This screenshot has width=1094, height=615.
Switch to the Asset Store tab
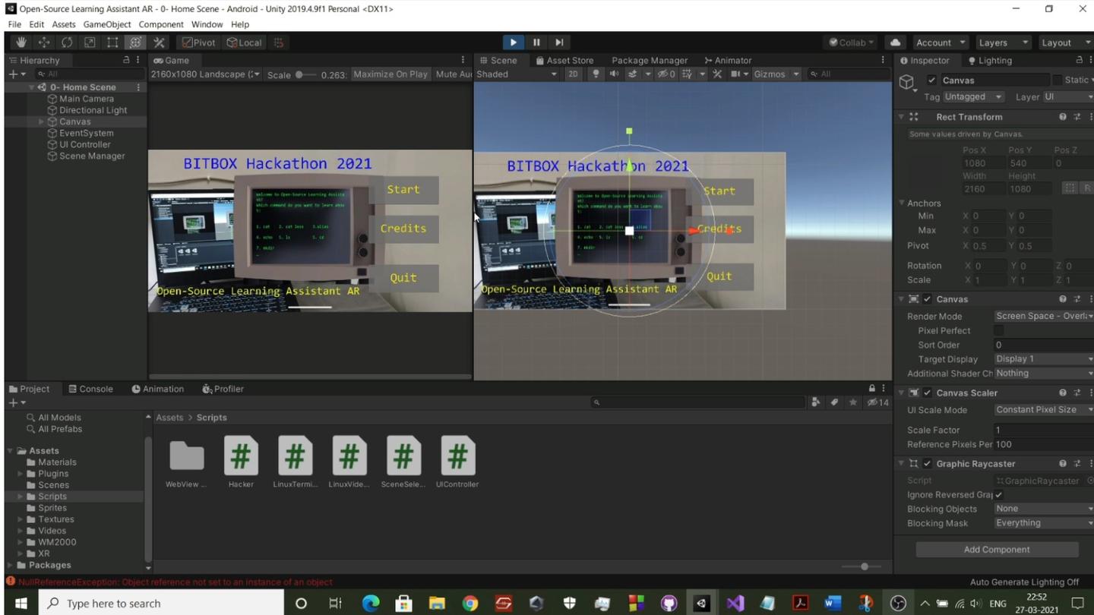pyautogui.click(x=564, y=60)
